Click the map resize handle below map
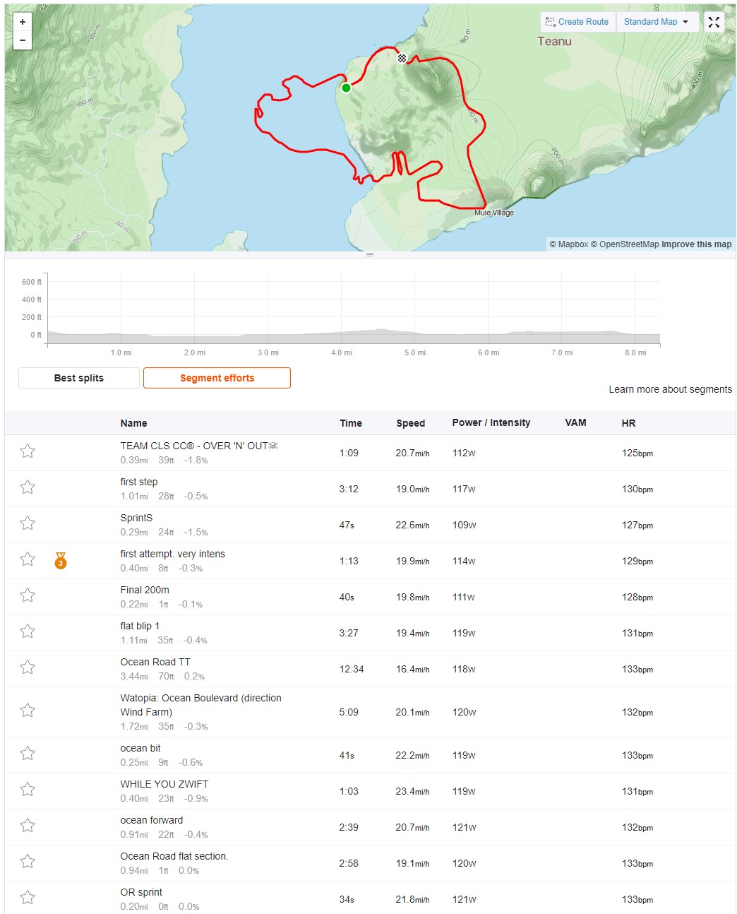 (x=370, y=254)
